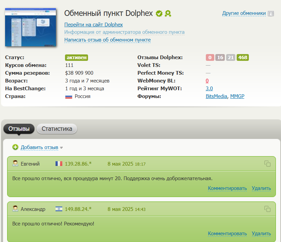Select the Отзывы tab
The height and width of the screenshot is (242, 281).
click(19, 129)
